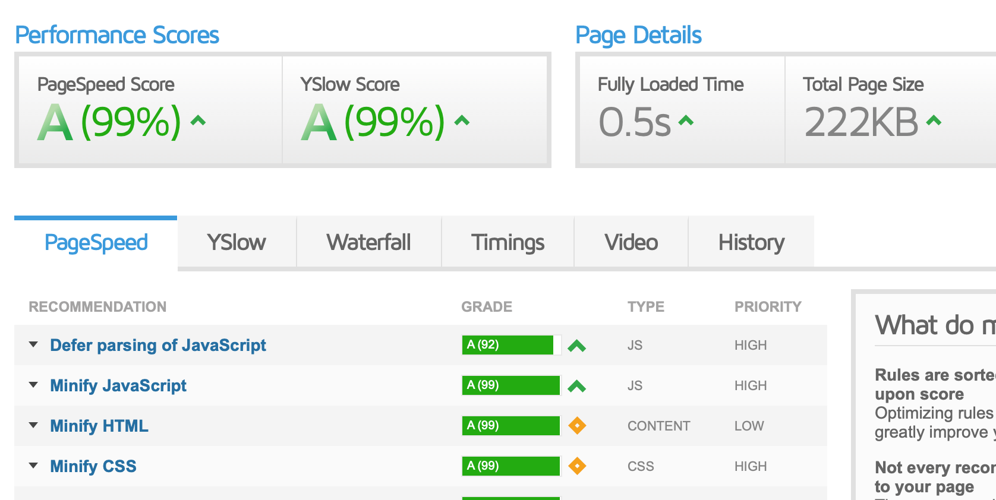This screenshot has height=500, width=996.
Task: Open the Minify HTML link
Action: click(99, 426)
